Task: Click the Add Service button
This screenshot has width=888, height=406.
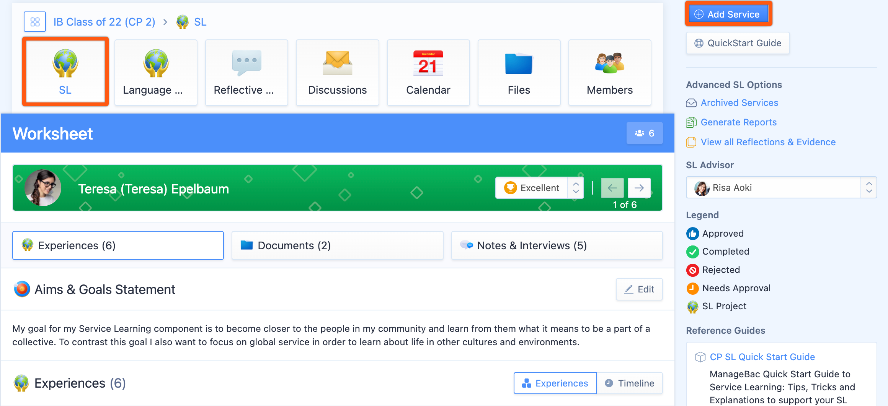Action: coord(728,14)
